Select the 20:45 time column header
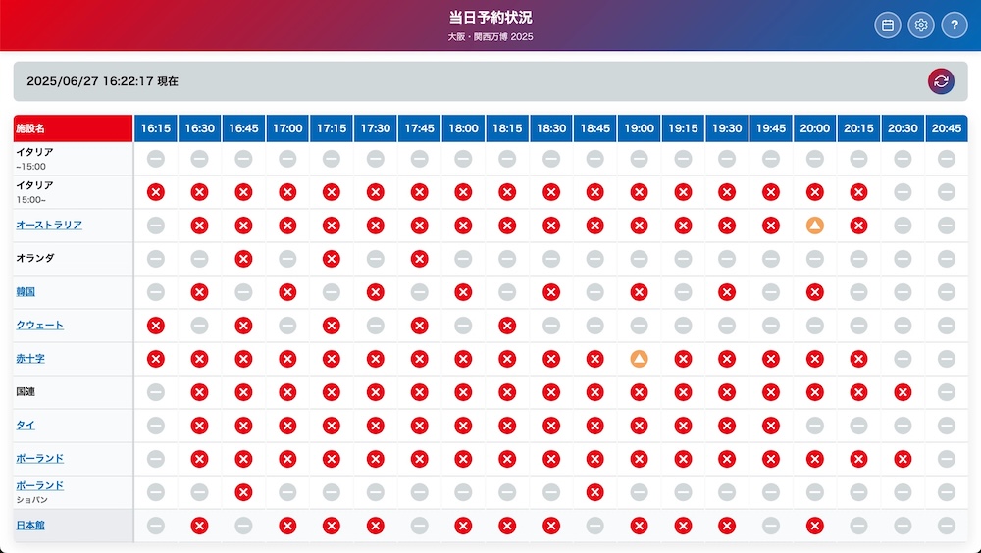 (947, 128)
